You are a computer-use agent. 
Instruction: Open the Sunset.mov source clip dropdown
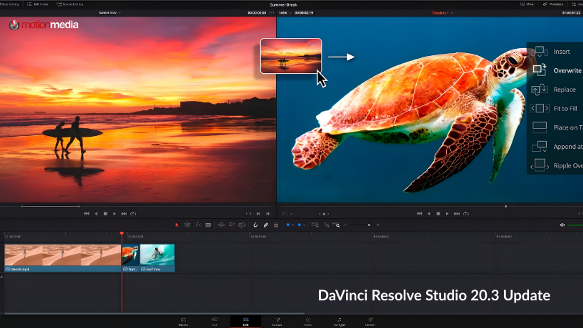pos(108,13)
